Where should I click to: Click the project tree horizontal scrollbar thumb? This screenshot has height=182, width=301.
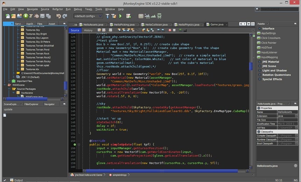(x=27, y=99)
